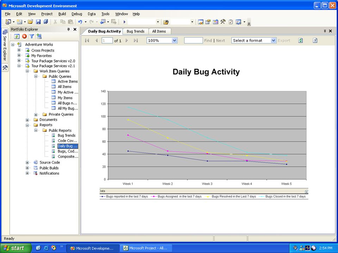Select the Daily Bug Activity tab

click(104, 31)
